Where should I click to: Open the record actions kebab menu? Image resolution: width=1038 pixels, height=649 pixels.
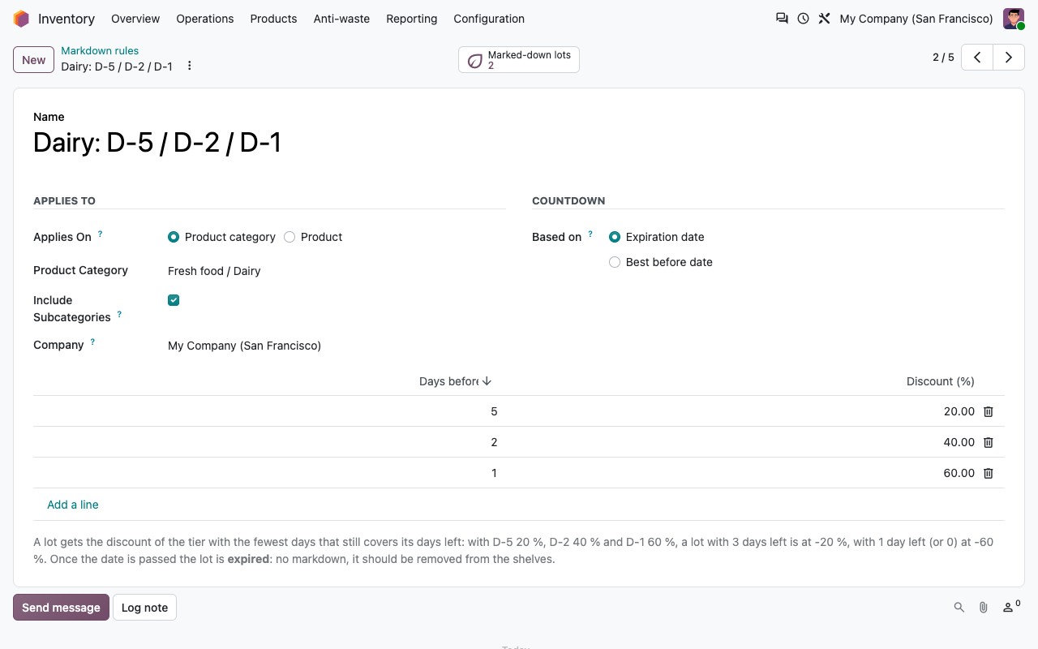tap(190, 66)
